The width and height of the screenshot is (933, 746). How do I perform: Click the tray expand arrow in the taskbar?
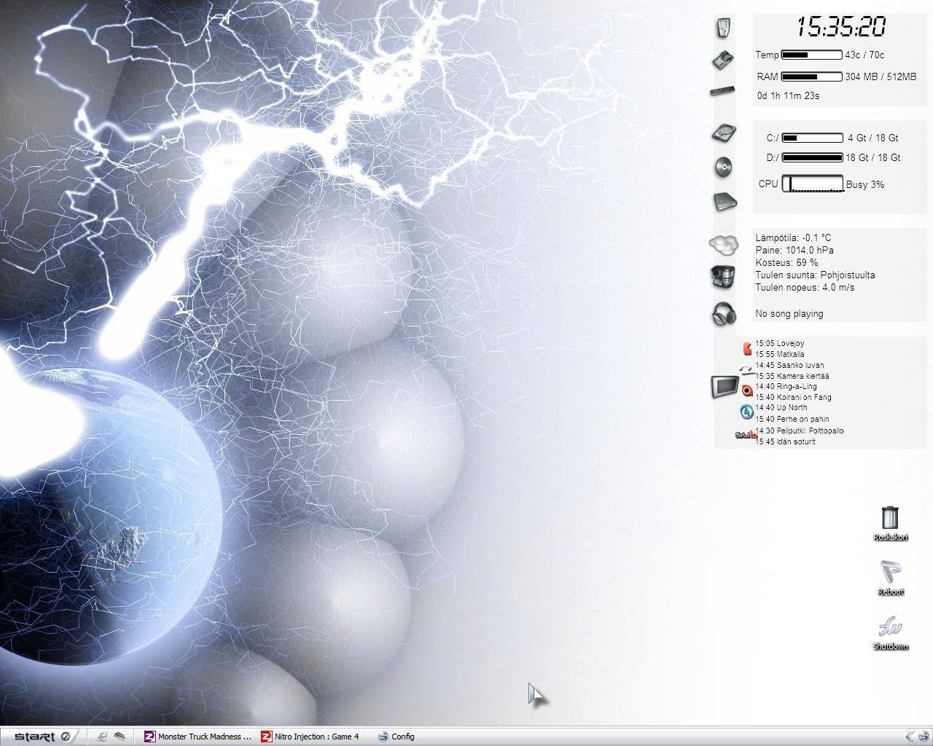coord(910,737)
